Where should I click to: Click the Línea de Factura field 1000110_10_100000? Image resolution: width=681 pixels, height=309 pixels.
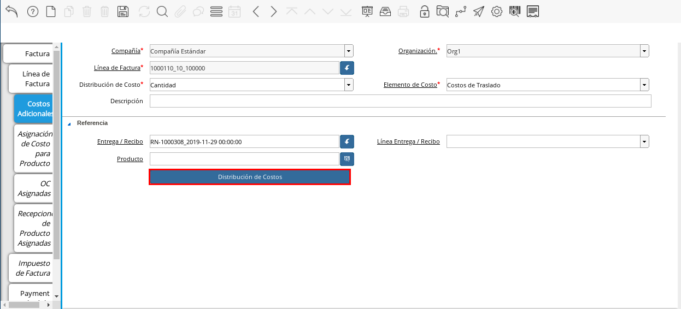[x=244, y=68]
